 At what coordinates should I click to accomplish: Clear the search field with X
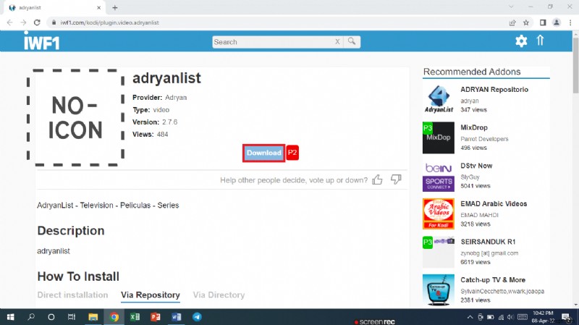click(337, 42)
